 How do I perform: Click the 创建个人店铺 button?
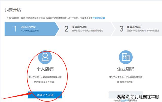45,95
